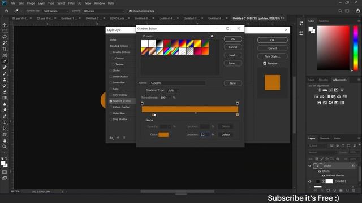Image resolution: width=362 pixels, height=203 pixels.
Task: Enable the Stroke effect checkbox
Action: point(111,70)
